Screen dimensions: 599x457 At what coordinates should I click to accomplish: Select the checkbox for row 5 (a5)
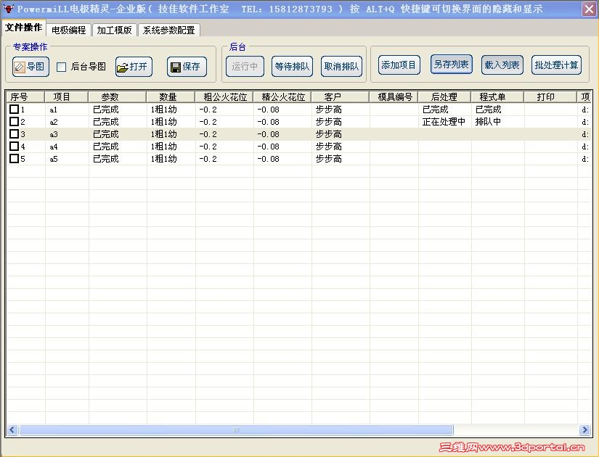pos(14,158)
